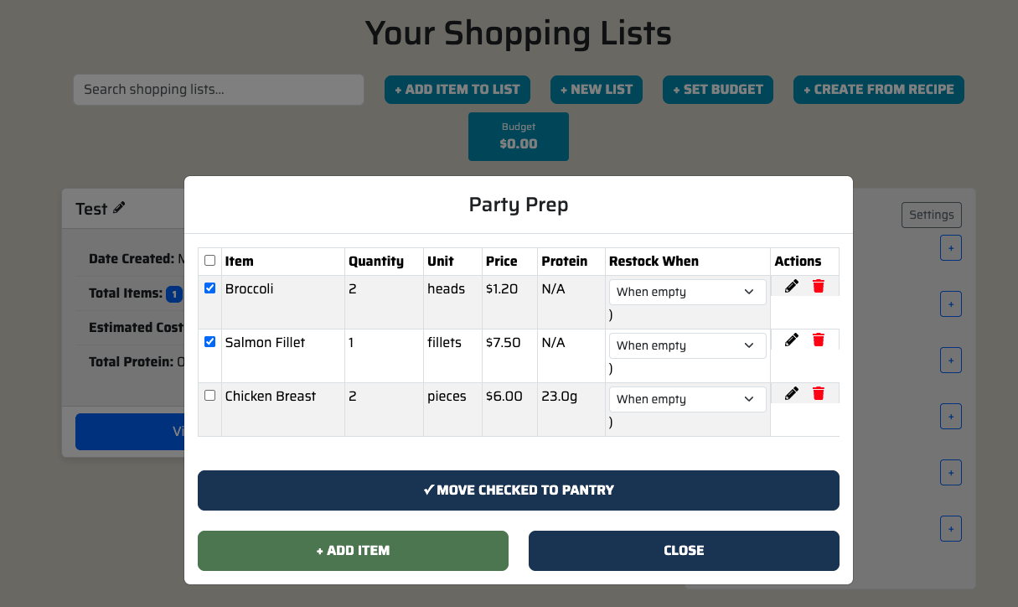Delete Salmon Fillet with the trash icon

click(819, 340)
